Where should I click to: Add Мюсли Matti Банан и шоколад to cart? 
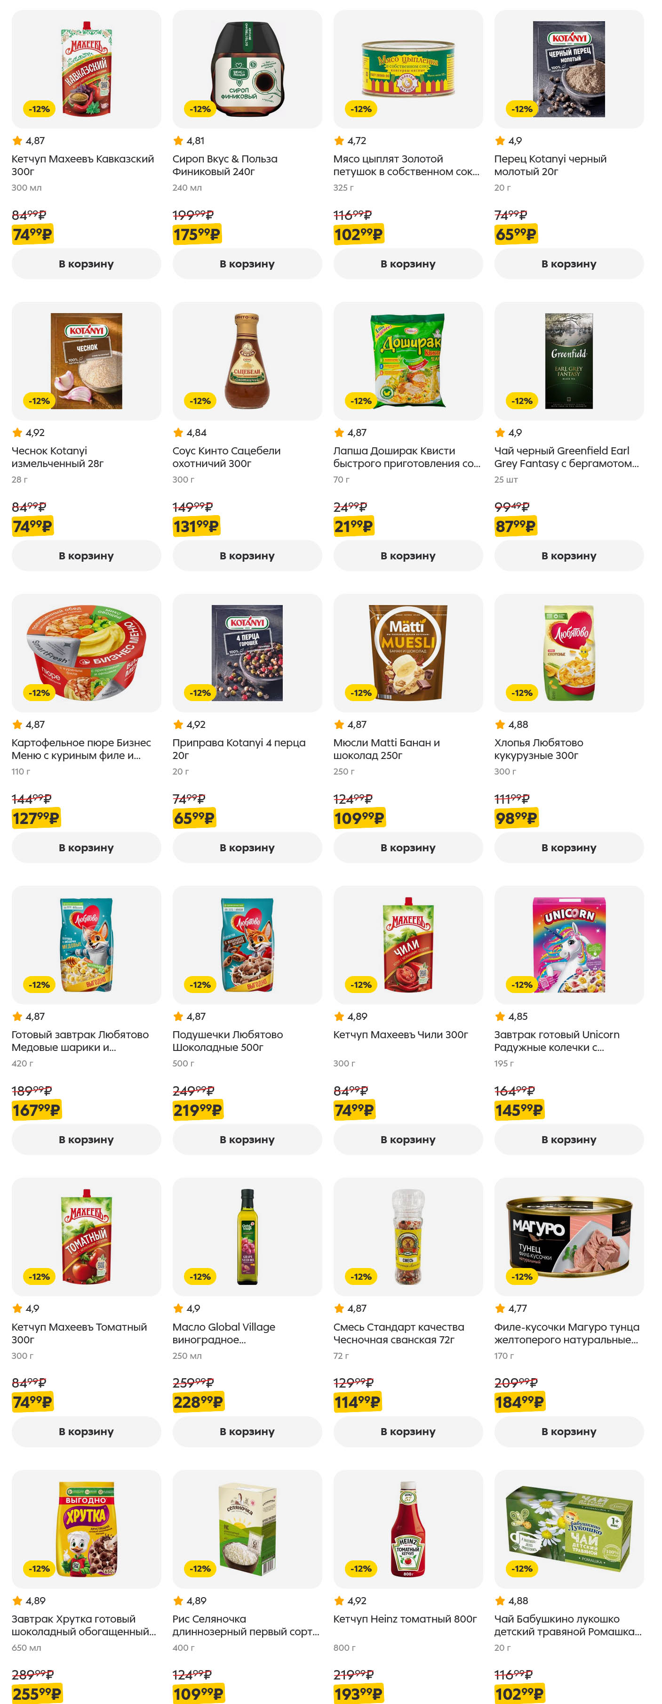click(407, 848)
